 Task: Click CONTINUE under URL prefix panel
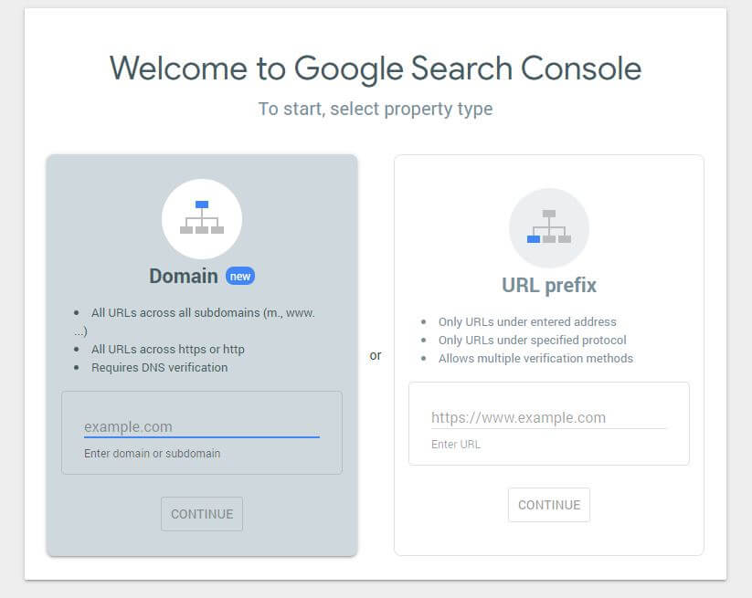tap(549, 505)
